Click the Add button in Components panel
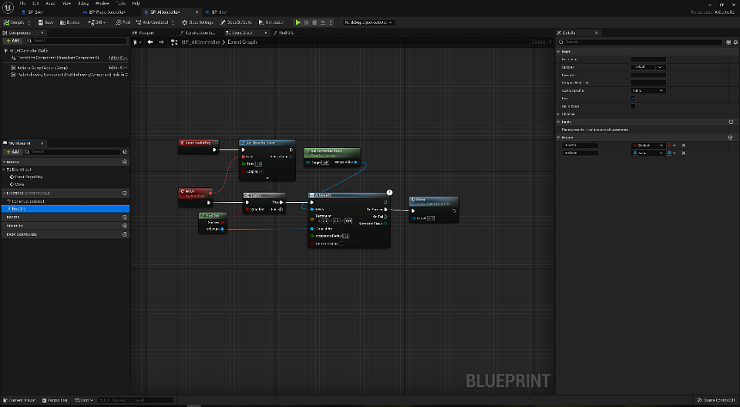740x407 pixels. [15, 41]
